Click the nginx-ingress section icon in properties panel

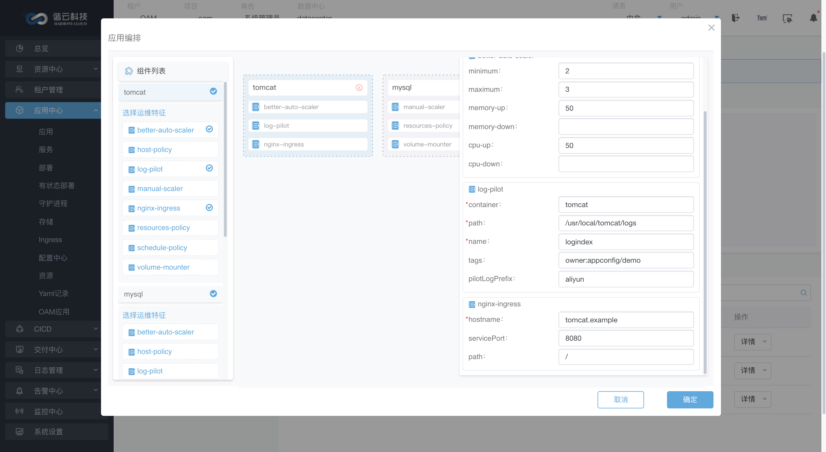472,304
